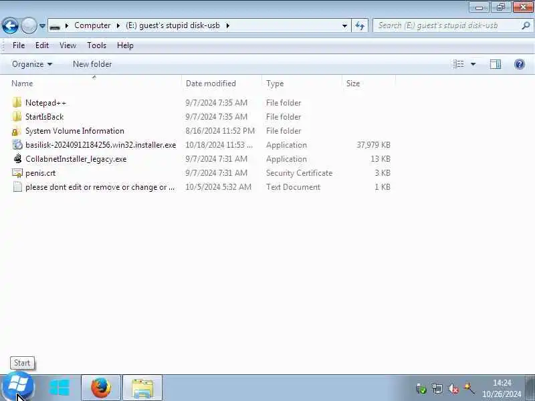The image size is (535, 401).
Task: Sort by Date modified column
Action: click(211, 84)
